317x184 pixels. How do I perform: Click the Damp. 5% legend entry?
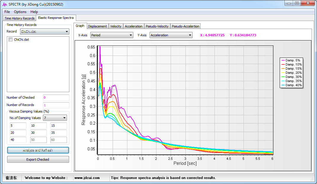[291, 60]
